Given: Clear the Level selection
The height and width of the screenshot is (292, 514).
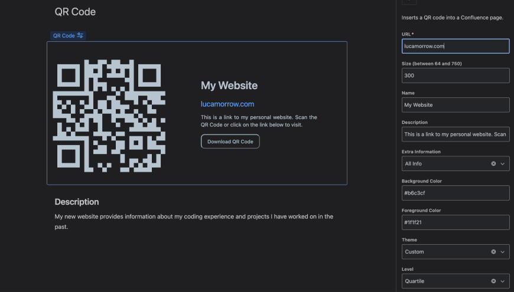Looking at the screenshot, I should click(x=493, y=281).
